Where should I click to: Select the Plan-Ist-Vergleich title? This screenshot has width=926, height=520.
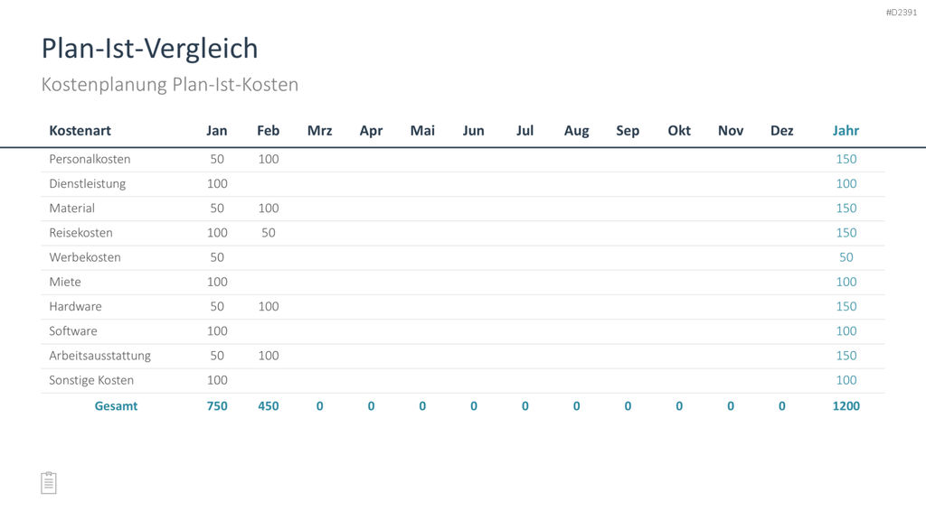149,49
